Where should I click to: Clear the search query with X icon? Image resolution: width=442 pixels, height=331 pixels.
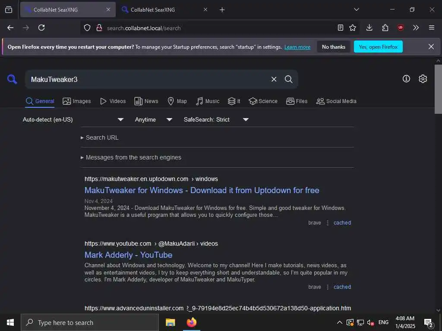(x=274, y=79)
